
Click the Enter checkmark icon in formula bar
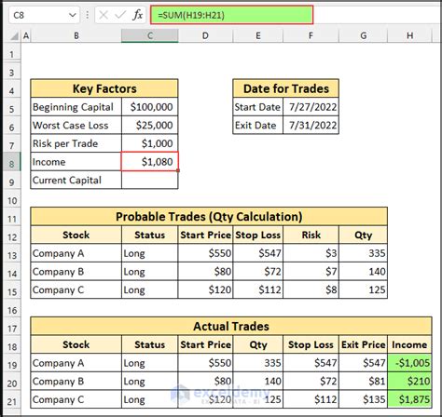(120, 15)
